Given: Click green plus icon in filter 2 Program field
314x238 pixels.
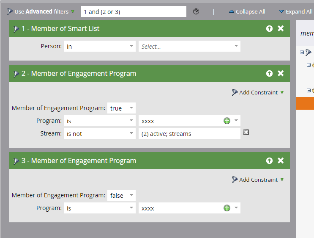Looking at the screenshot, I should coord(227,121).
